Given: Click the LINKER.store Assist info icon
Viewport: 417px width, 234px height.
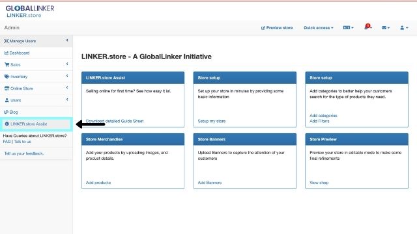Looking at the screenshot, I should (x=7, y=124).
